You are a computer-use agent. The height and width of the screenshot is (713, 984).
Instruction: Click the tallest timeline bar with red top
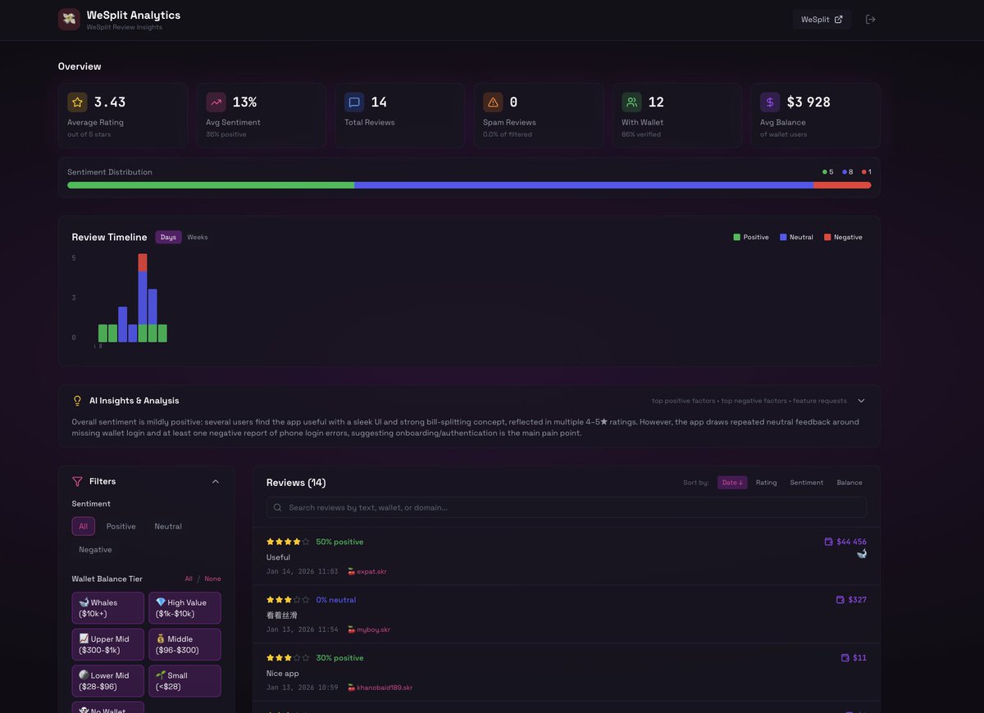[143, 297]
